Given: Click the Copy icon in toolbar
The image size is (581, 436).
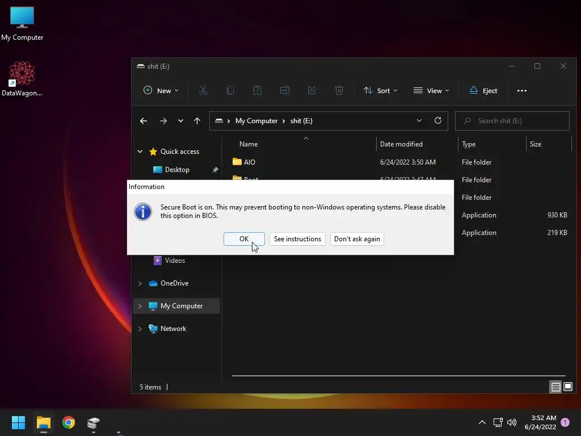Looking at the screenshot, I should tap(230, 90).
